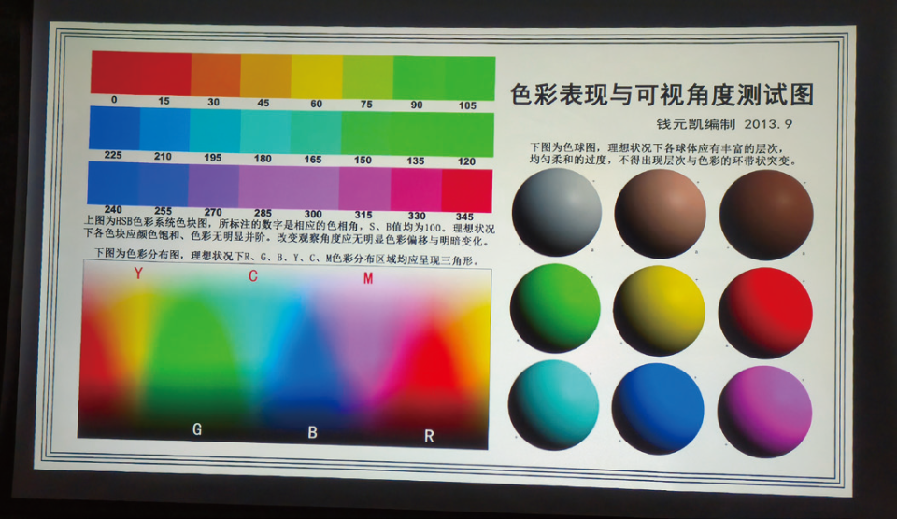Click the author line 钱元凯编制 2013.9
This screenshot has height=519, width=897.
click(x=724, y=124)
